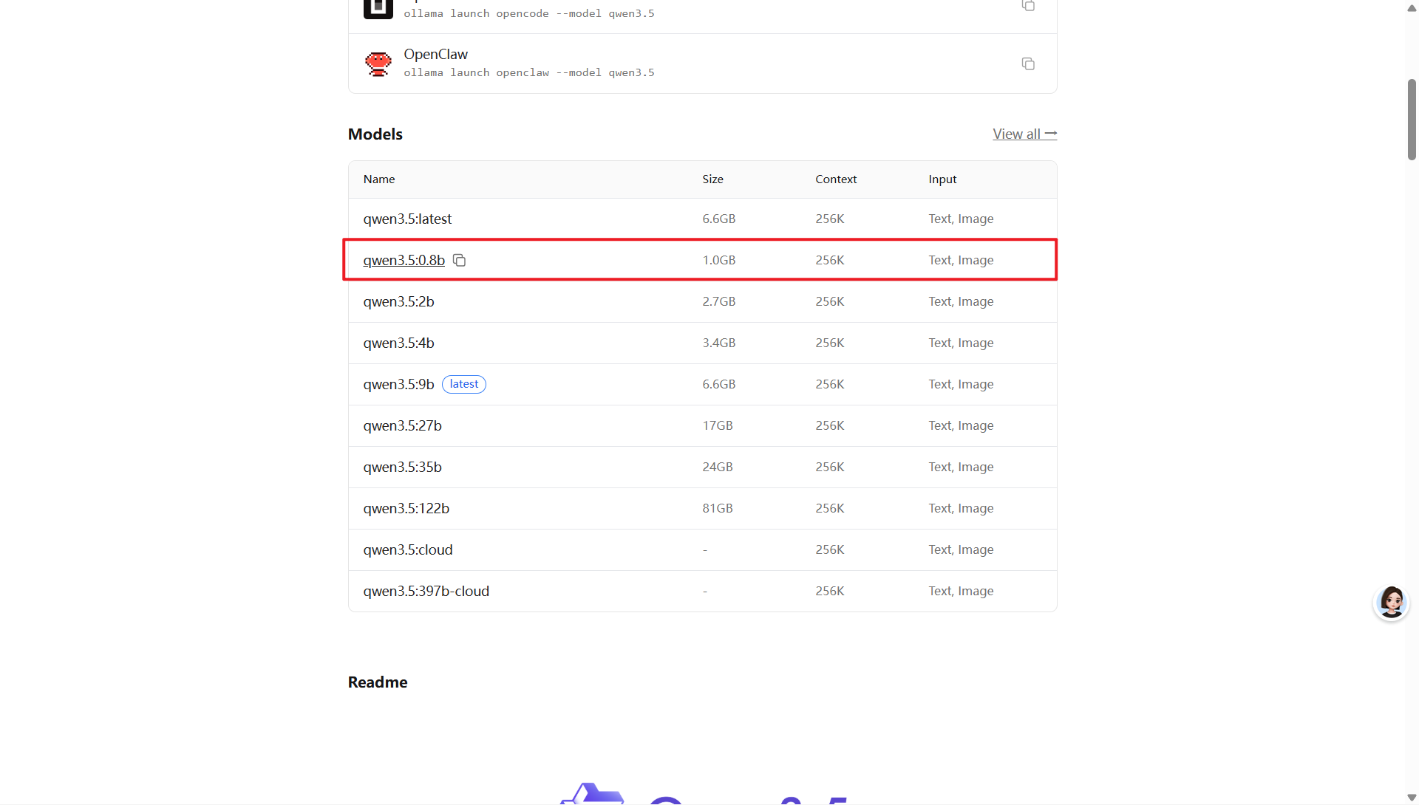Image resolution: width=1419 pixels, height=805 pixels.
Task: Select the 2.7GB size value
Action: coord(718,301)
